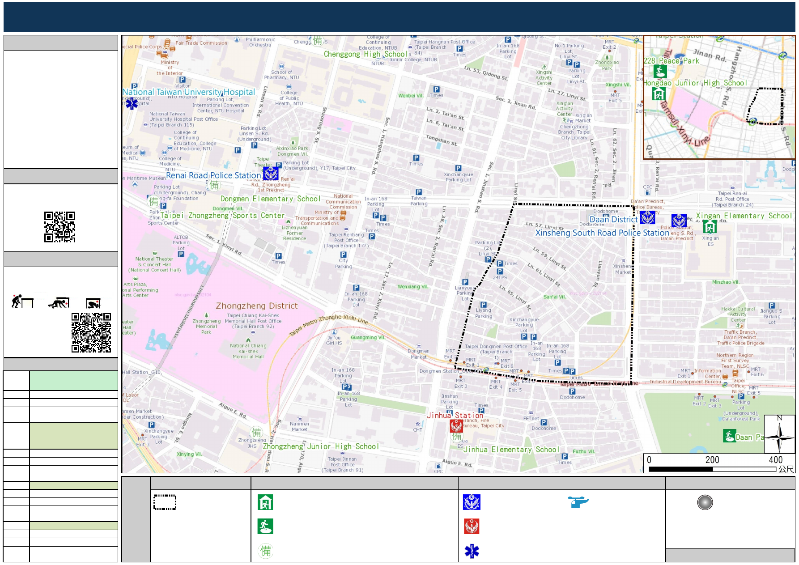799x565 pixels.
Task: Click the dashed boundary symbol in the legend
Action: (165, 502)
